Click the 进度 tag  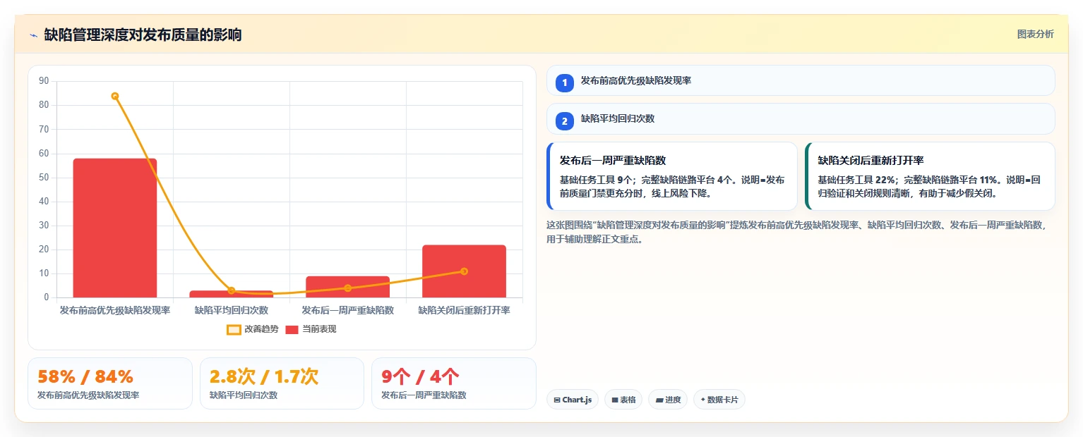point(667,400)
